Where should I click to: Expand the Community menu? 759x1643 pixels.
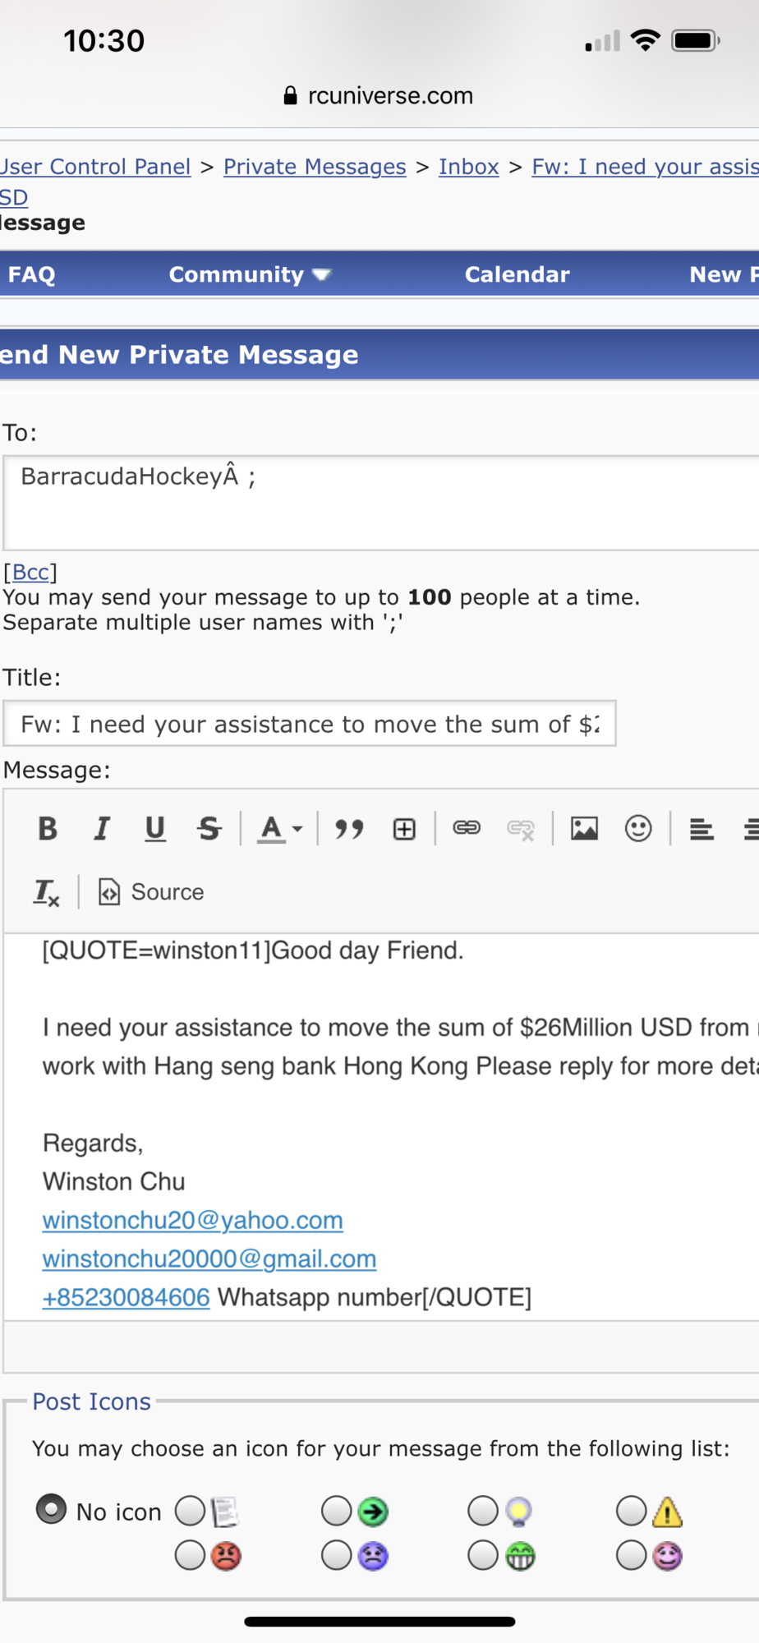(249, 274)
